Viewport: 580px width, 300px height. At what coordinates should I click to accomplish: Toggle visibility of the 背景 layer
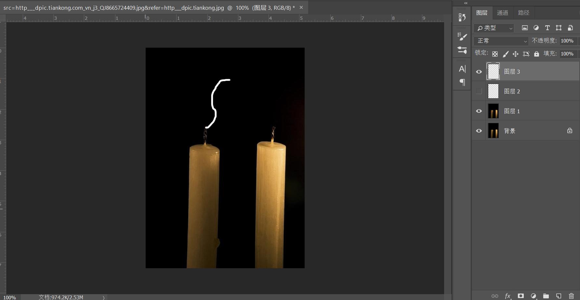[479, 131]
